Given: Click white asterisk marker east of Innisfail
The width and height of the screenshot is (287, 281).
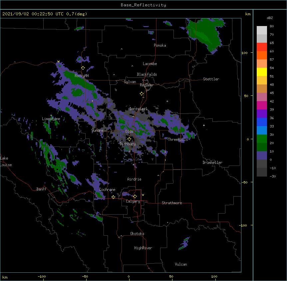Looking at the screenshot, I should [x=167, y=101].
